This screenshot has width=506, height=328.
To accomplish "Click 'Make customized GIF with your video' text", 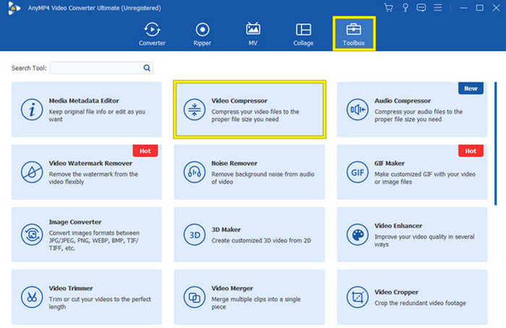I will 425,174.
